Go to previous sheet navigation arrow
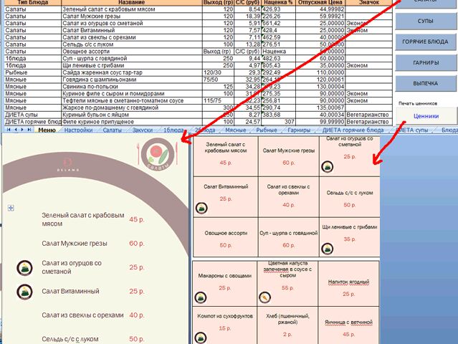 16,130
